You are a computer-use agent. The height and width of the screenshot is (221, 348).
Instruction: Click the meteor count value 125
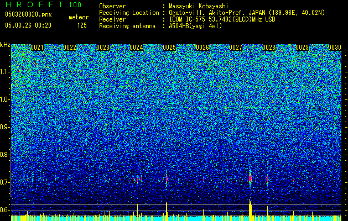[82, 25]
